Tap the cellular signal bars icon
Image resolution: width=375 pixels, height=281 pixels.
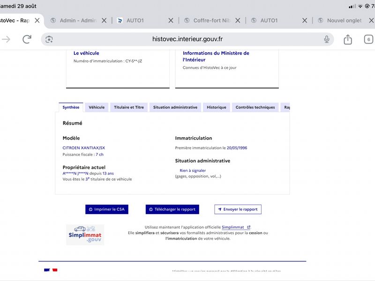352,6
